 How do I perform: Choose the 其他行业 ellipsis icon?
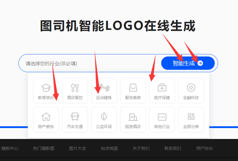[162, 117]
